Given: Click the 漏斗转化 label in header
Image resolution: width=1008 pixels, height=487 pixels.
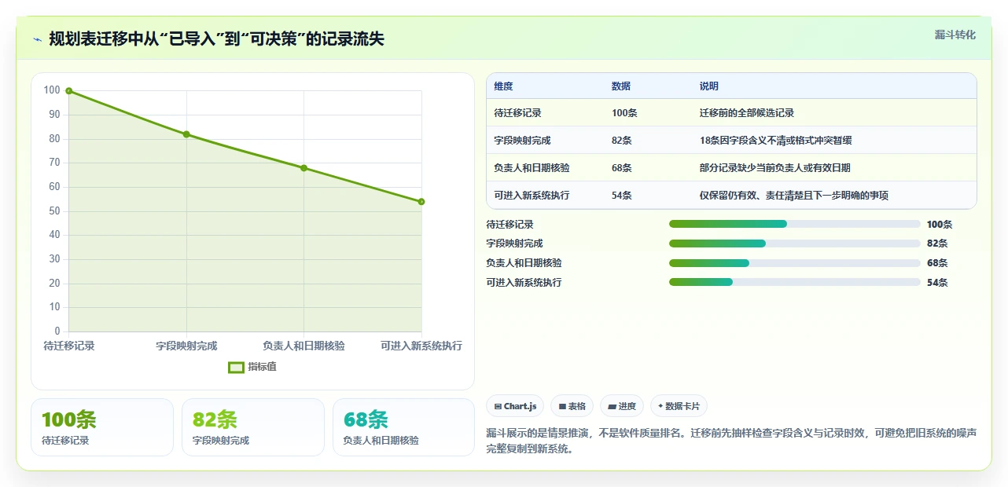Looking at the screenshot, I should pyautogui.click(x=955, y=35).
